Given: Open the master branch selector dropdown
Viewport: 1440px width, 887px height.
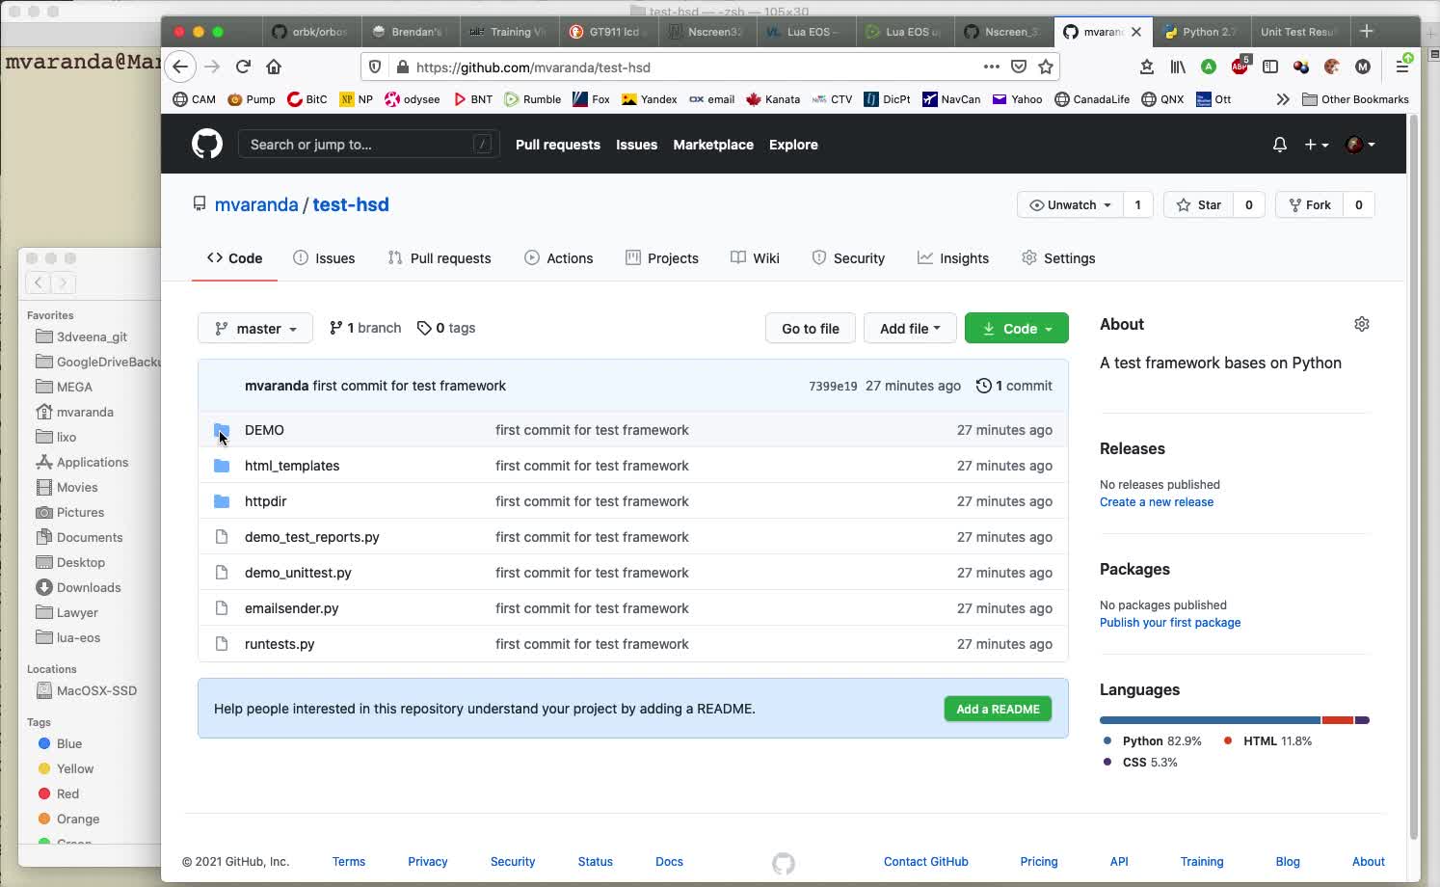Looking at the screenshot, I should pos(254,328).
